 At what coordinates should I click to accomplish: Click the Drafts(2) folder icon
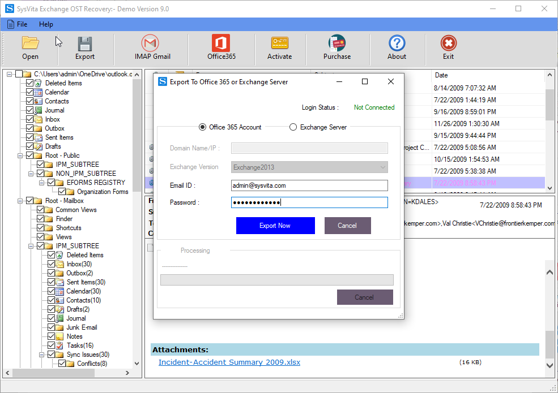(59, 309)
